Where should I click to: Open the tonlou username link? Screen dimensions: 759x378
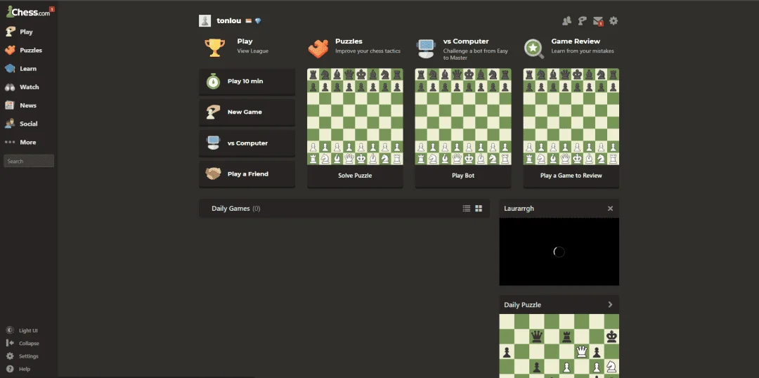coord(229,21)
